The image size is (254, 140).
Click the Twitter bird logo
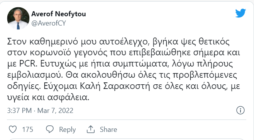(x=240, y=13)
